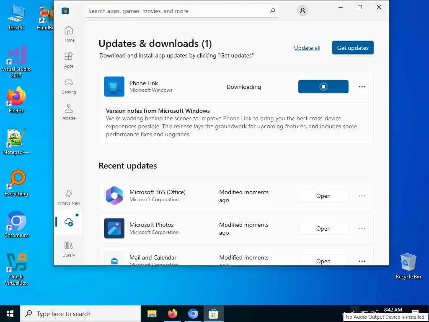This screenshot has height=322, width=429.
Task: Select the Recycle Bin desktop icon
Action: pos(408,266)
